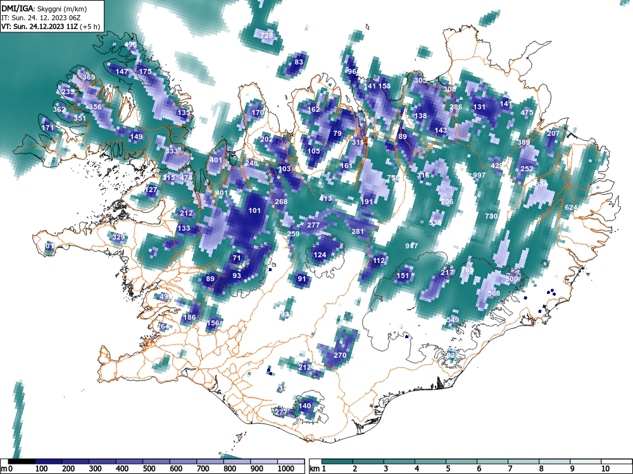The width and height of the screenshot is (633, 474).
Task: Click the '124' value on the glacier
Action: 320,255
